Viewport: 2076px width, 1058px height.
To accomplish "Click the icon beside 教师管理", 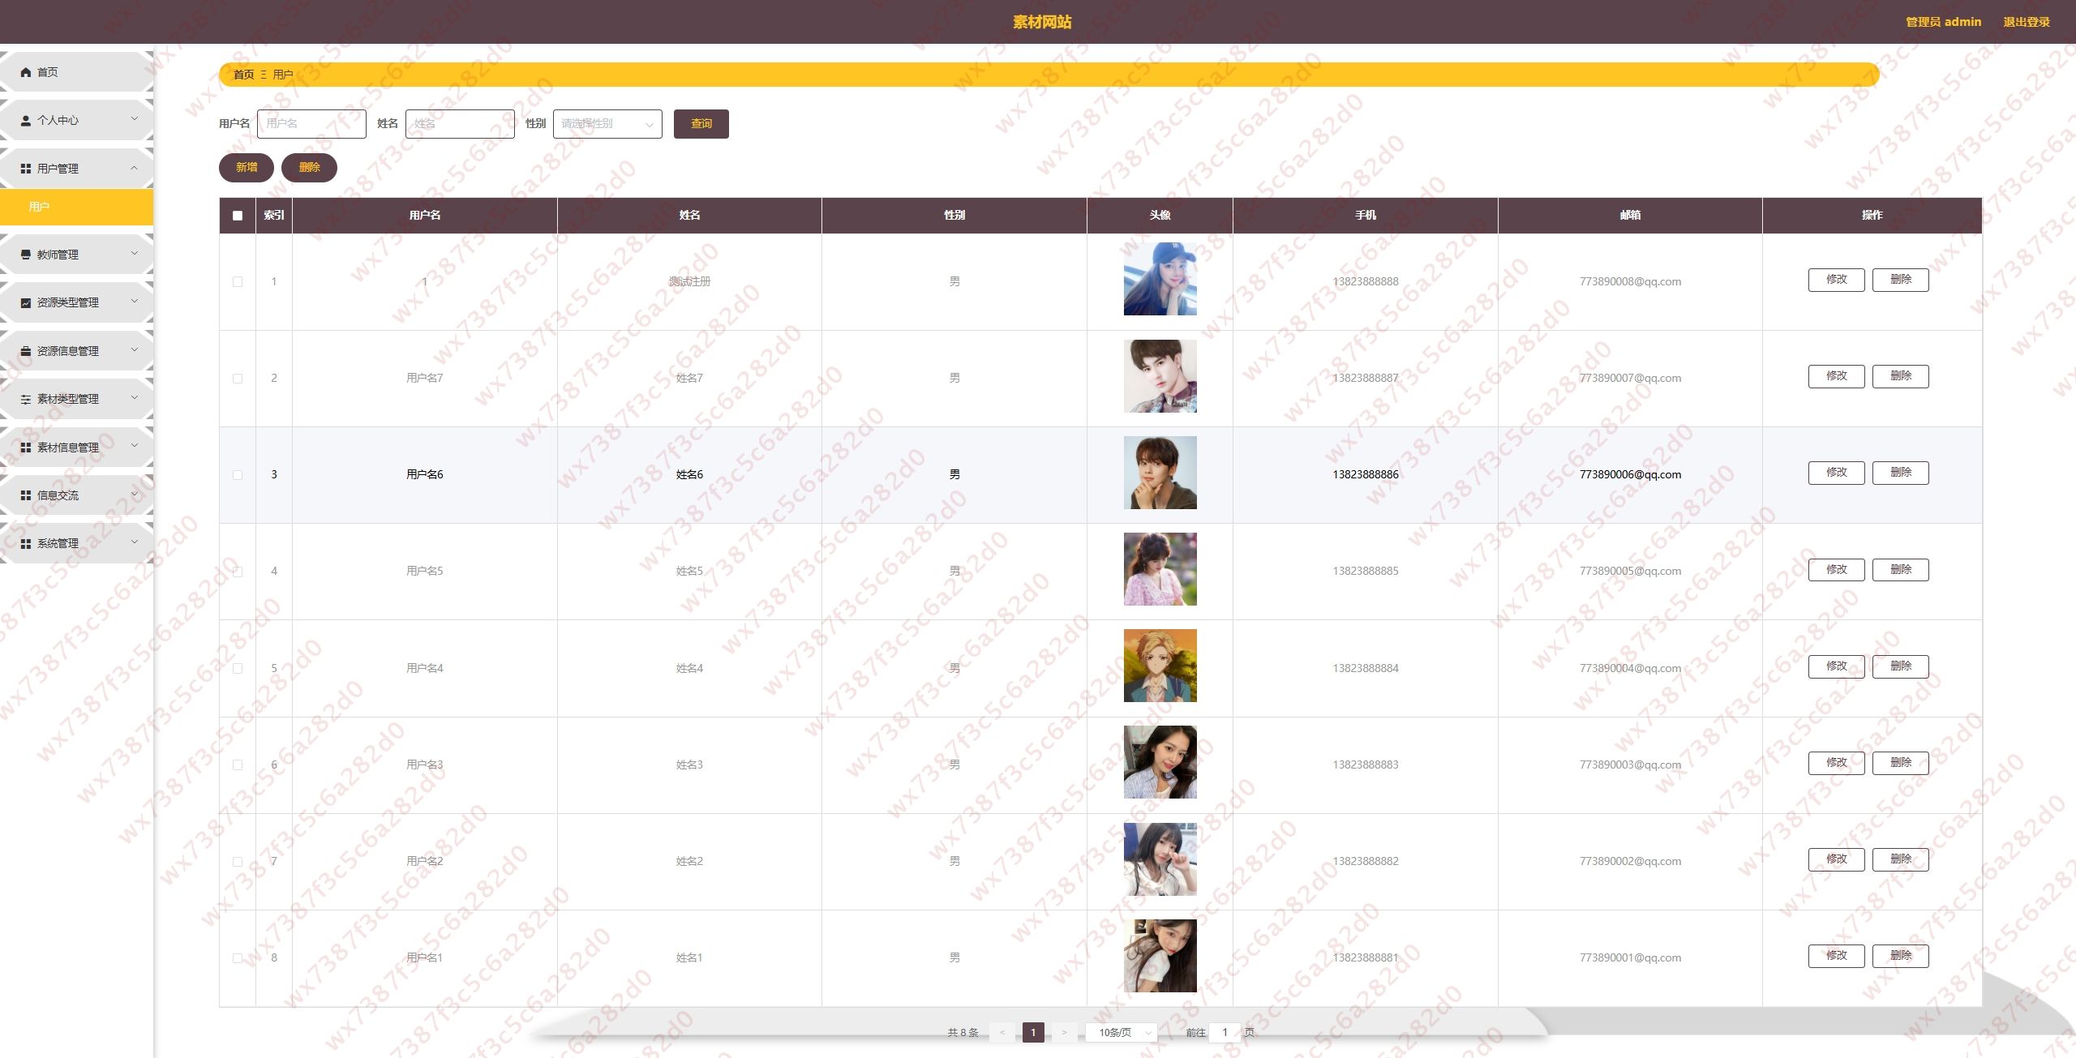I will 26,255.
